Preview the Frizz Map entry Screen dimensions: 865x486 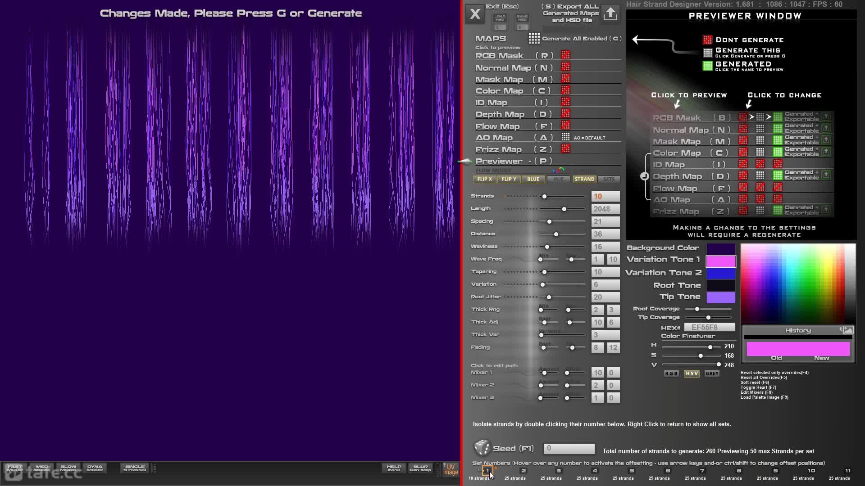click(513, 149)
